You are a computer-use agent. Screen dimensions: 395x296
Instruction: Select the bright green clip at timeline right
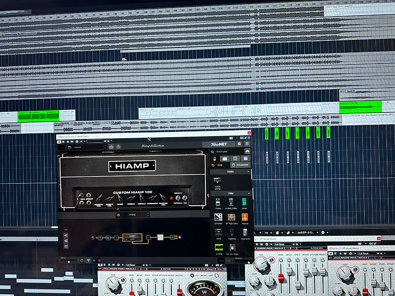pyautogui.click(x=360, y=107)
